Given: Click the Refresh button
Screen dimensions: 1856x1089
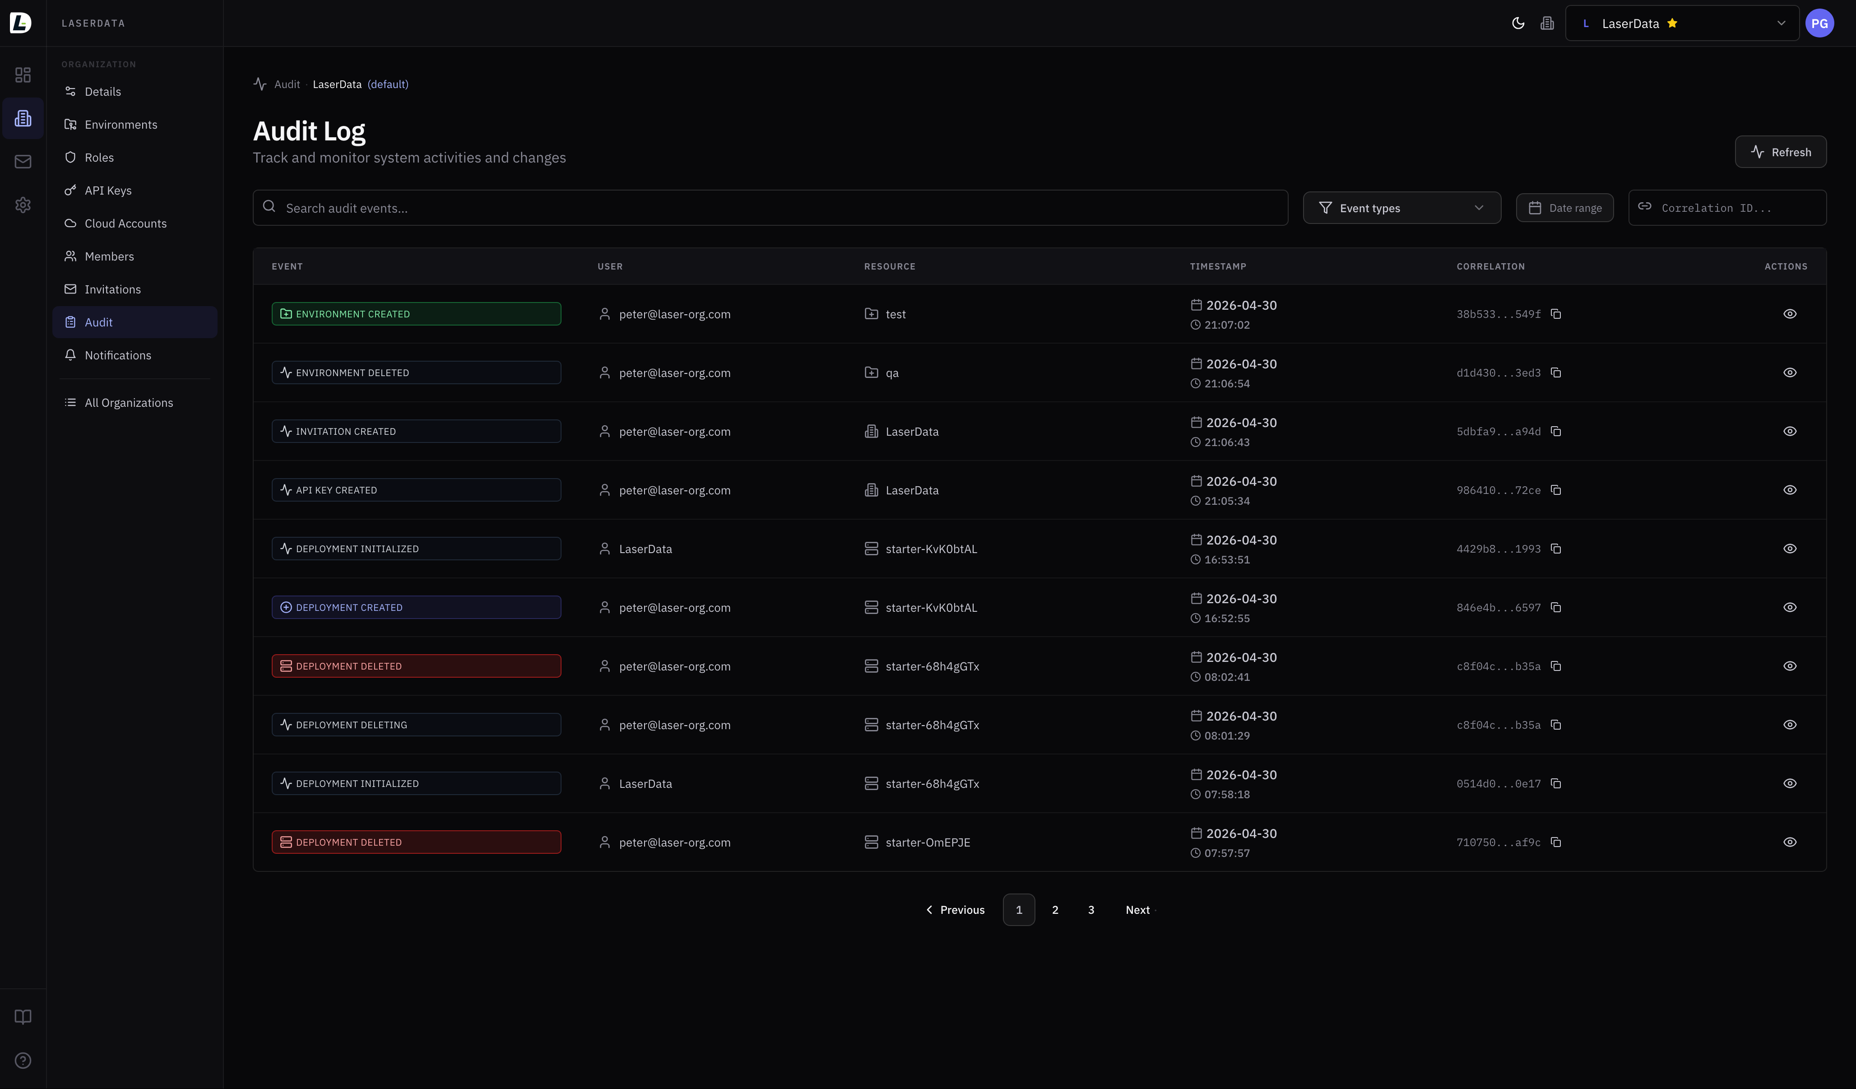Looking at the screenshot, I should pos(1780,152).
